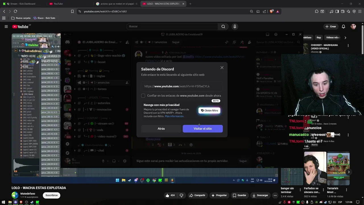Click the Crear button

click(x=330, y=26)
